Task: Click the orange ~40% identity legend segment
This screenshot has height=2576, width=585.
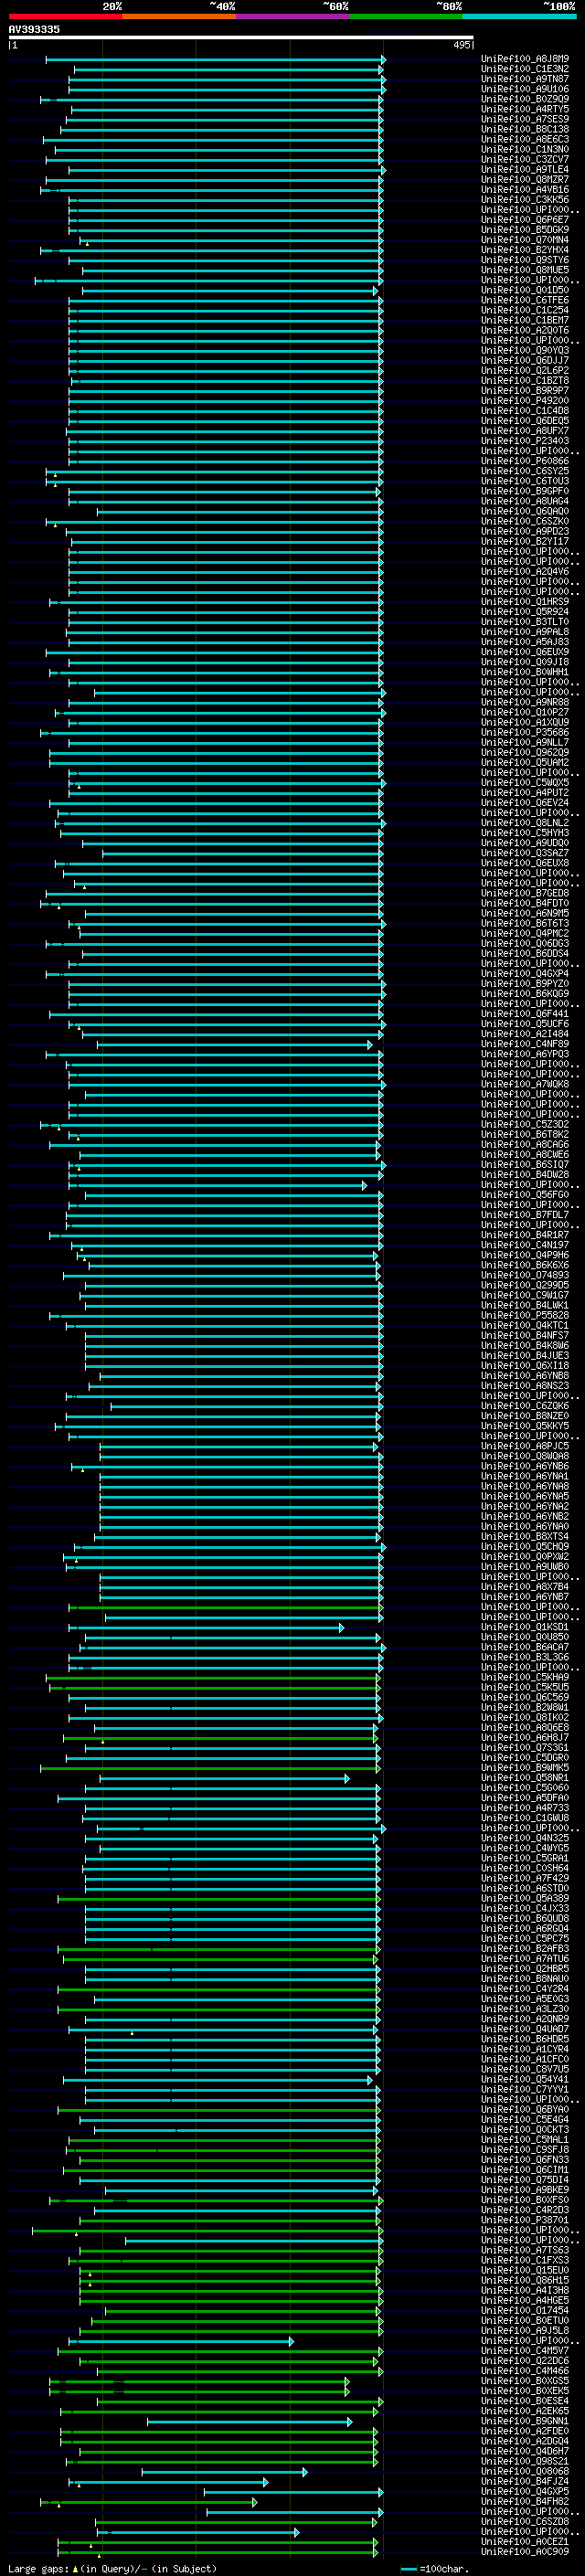Action: click(x=179, y=16)
